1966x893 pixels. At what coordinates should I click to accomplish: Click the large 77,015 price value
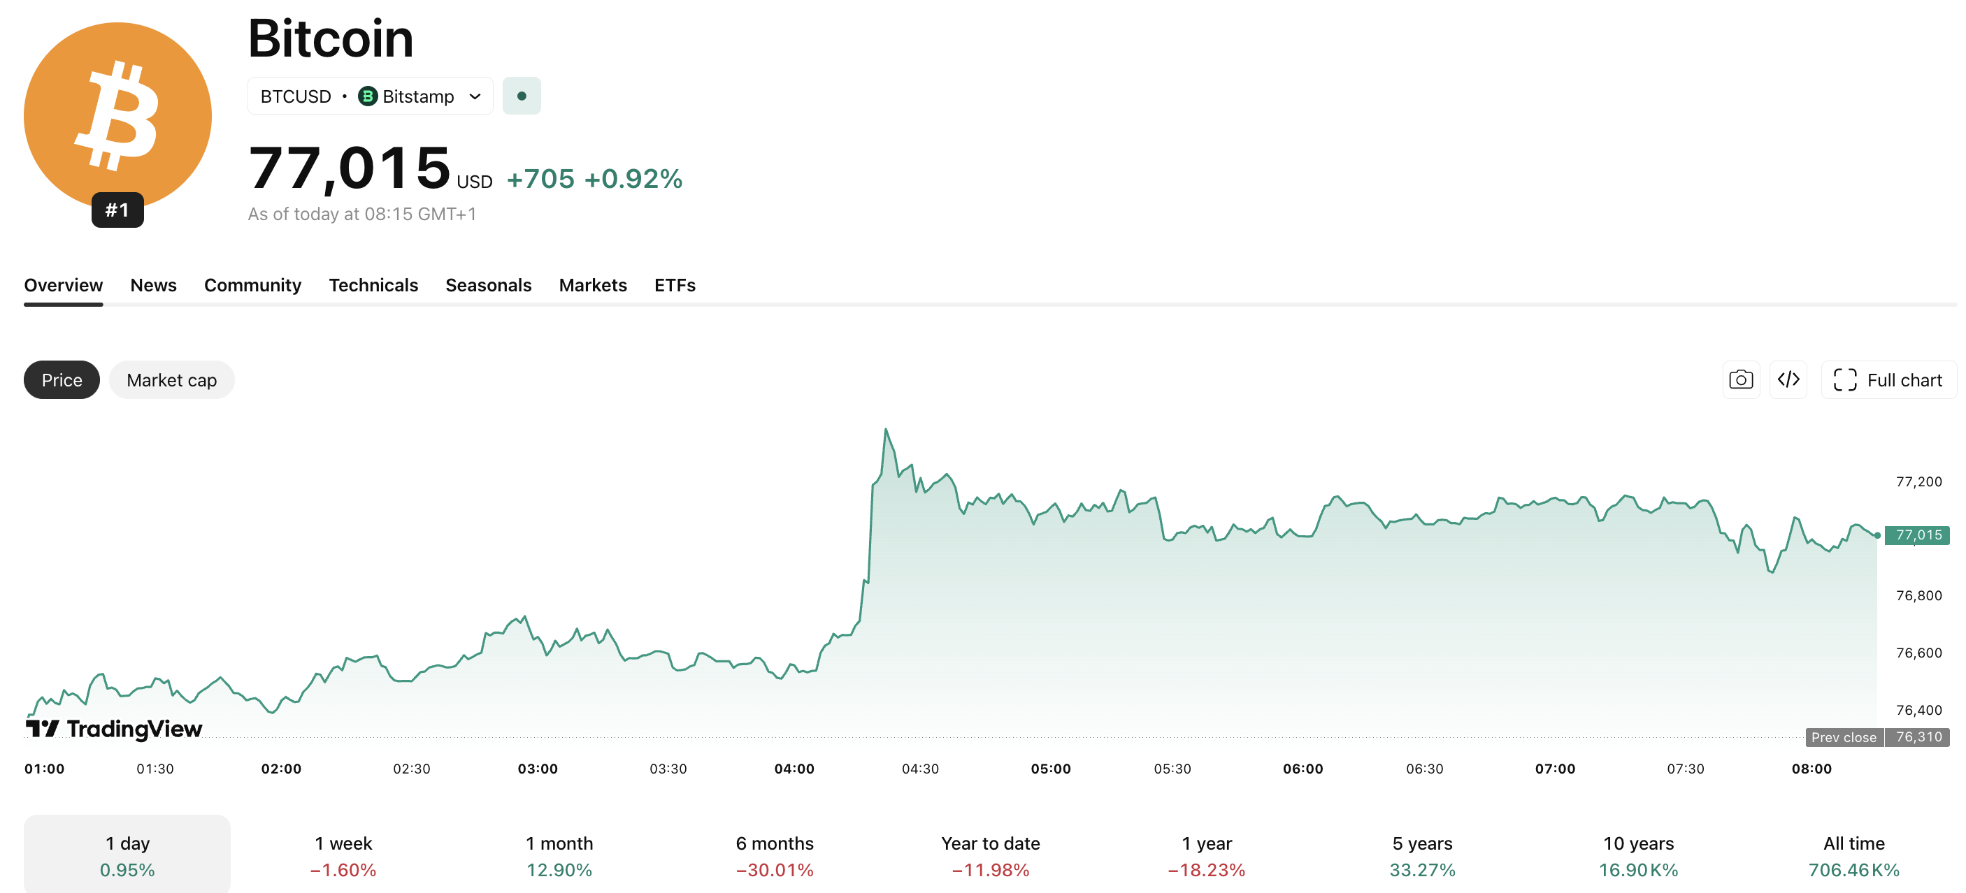pyautogui.click(x=350, y=168)
